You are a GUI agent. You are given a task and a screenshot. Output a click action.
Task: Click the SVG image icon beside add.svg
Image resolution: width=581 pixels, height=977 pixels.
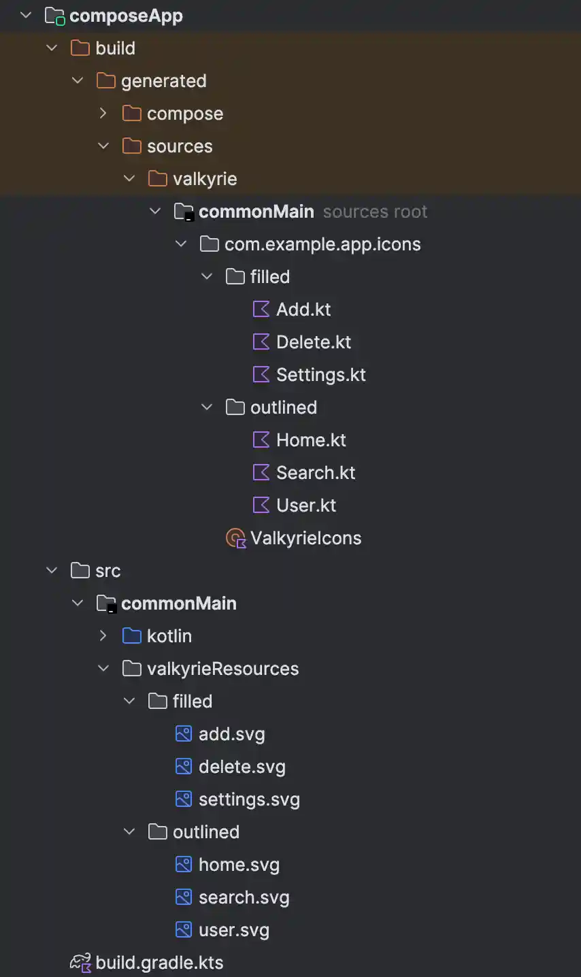pyautogui.click(x=184, y=734)
